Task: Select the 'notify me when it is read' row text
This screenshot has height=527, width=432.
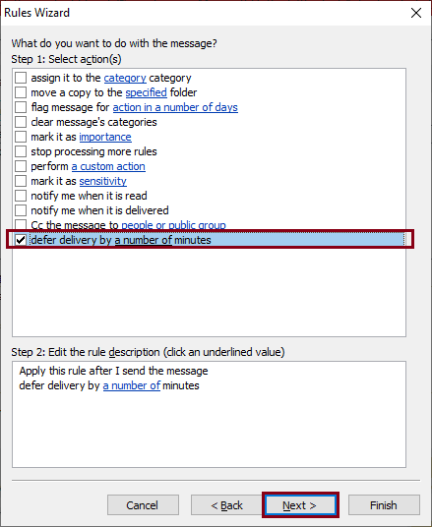Action: [x=89, y=196]
